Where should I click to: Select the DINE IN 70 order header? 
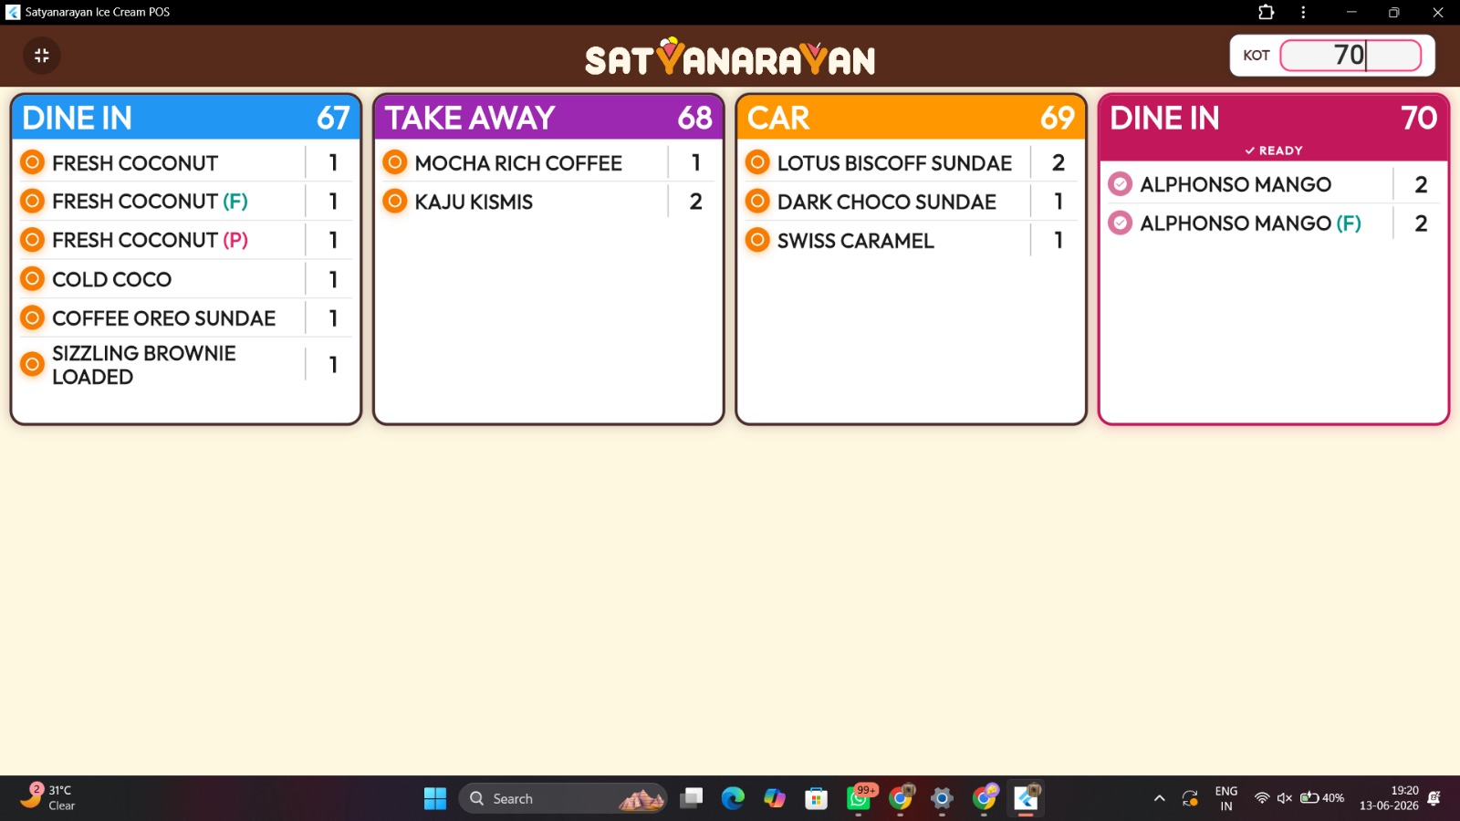1274,128
